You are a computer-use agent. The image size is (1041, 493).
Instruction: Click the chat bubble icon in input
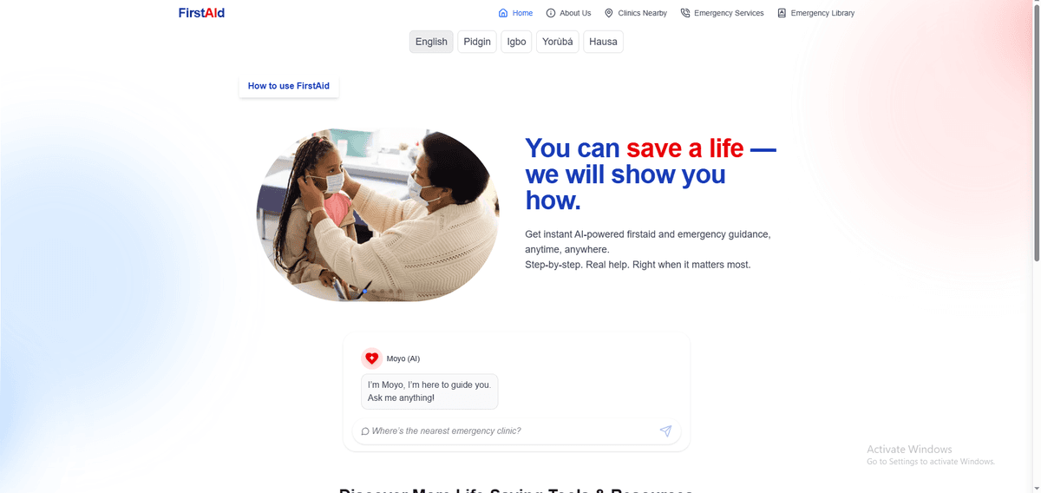click(x=365, y=431)
